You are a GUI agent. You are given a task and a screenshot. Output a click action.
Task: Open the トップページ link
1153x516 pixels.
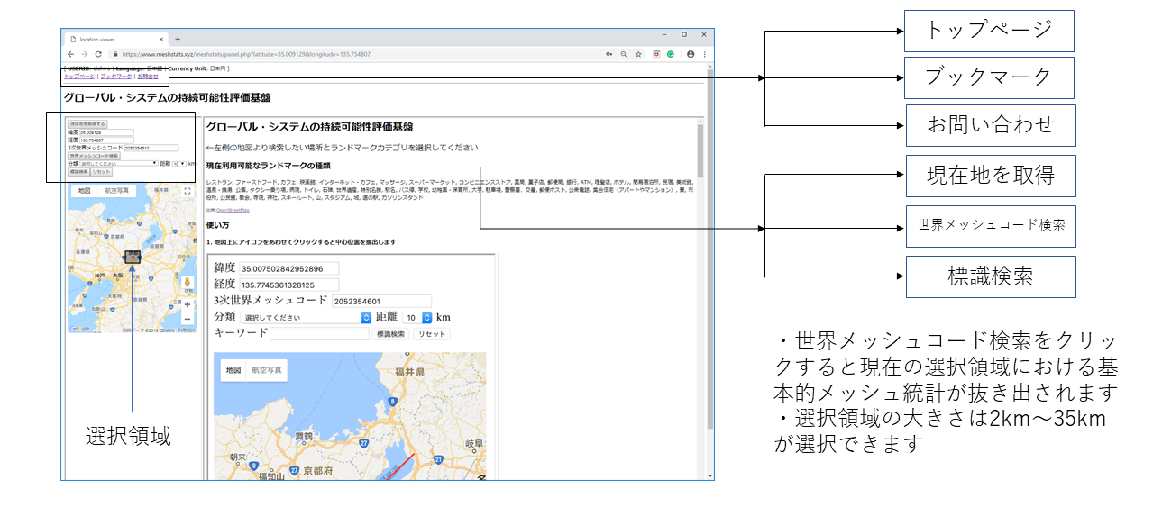pos(79,77)
